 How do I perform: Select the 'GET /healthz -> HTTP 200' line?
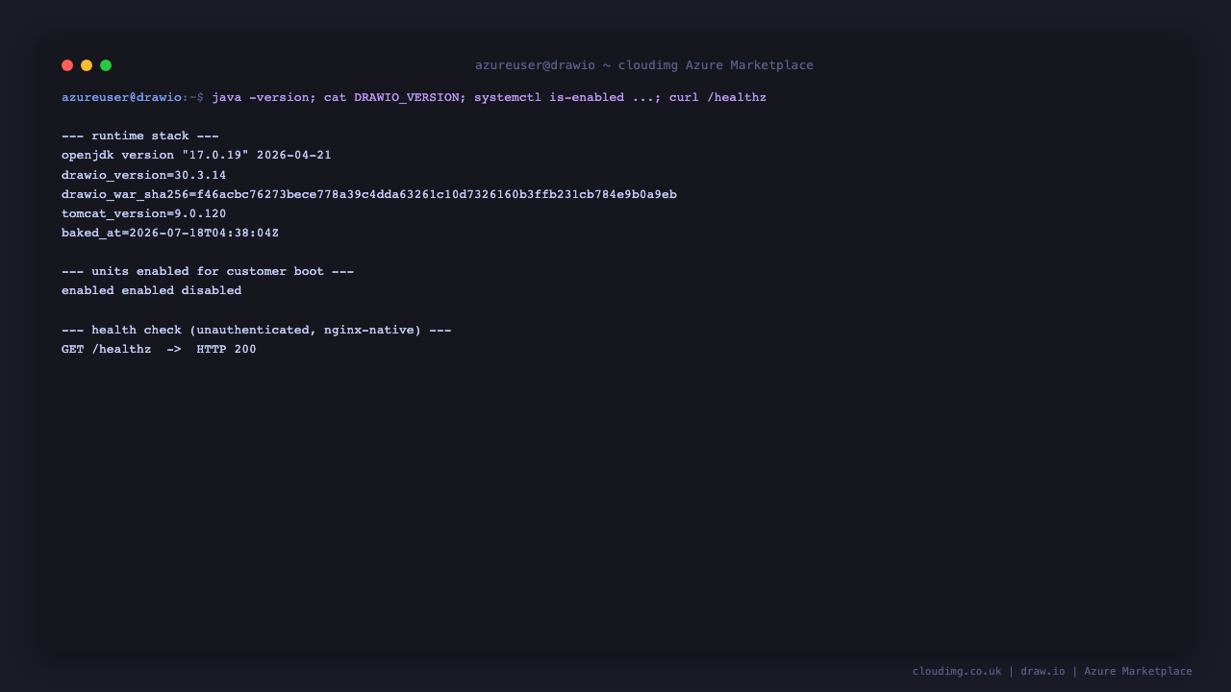159,349
